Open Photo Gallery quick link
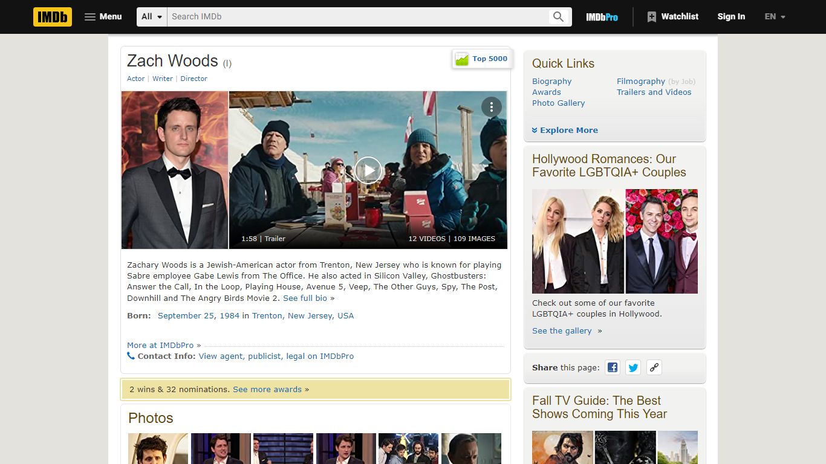This screenshot has height=464, width=826. pos(558,103)
